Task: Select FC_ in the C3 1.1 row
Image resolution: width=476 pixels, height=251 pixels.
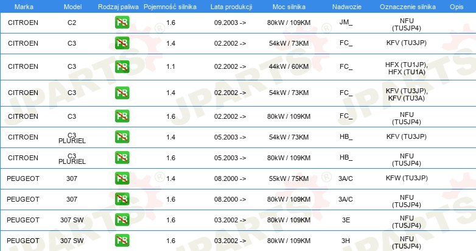Action: tap(346, 66)
